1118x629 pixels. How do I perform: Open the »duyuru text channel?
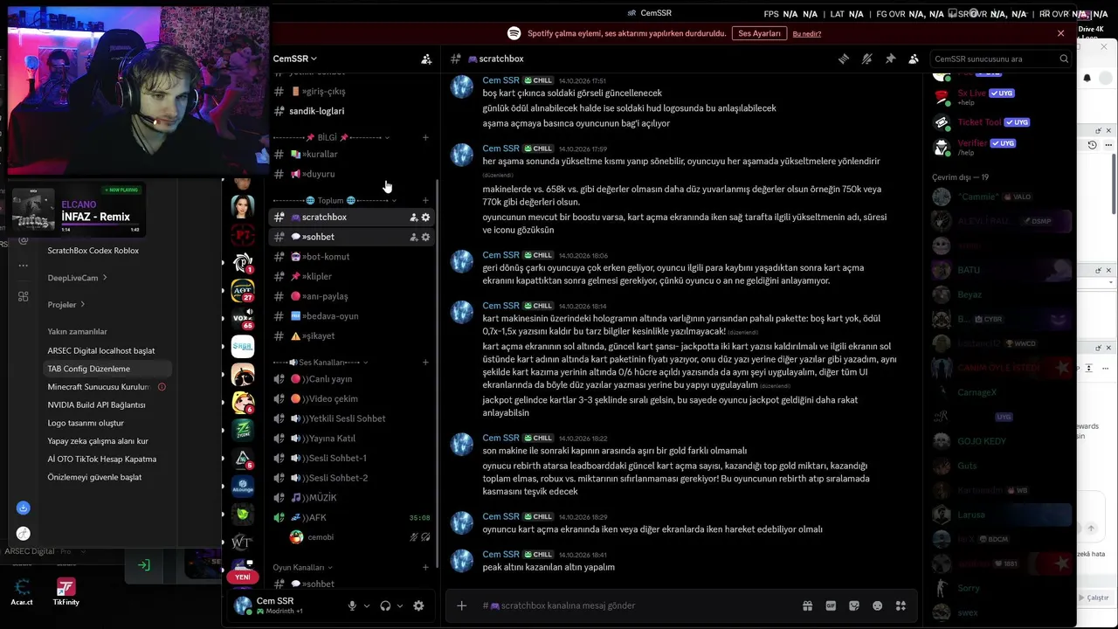352,174
